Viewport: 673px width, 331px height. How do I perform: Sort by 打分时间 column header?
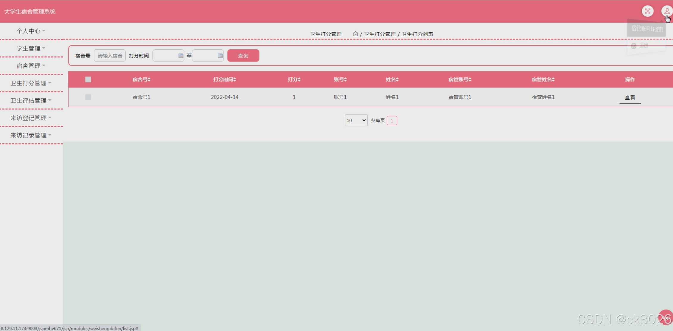click(x=225, y=79)
